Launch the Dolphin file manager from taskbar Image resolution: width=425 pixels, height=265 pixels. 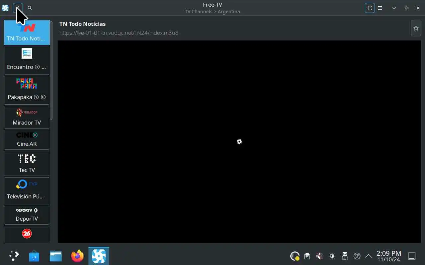(x=56, y=256)
